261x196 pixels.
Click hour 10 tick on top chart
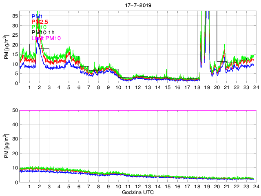[x=118, y=88]
